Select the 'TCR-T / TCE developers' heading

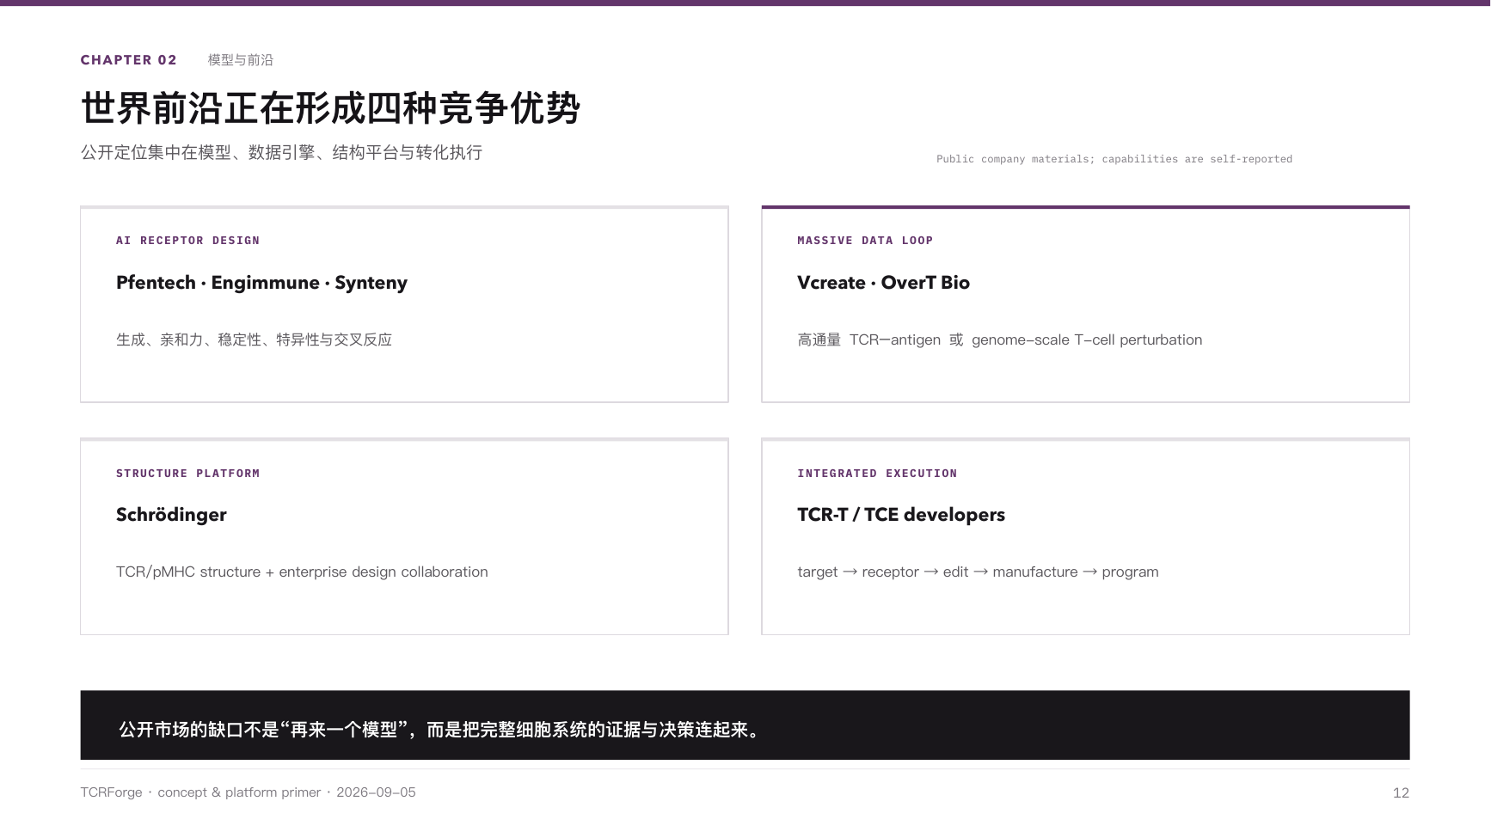pyautogui.click(x=901, y=515)
